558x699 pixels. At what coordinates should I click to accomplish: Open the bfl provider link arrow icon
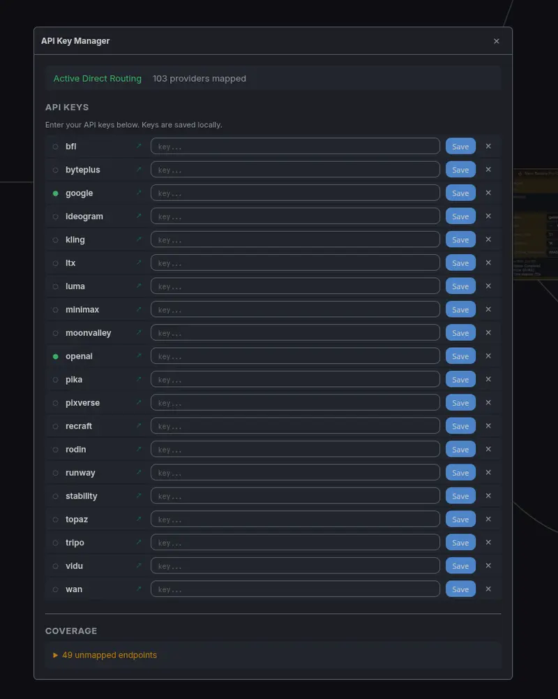click(139, 147)
